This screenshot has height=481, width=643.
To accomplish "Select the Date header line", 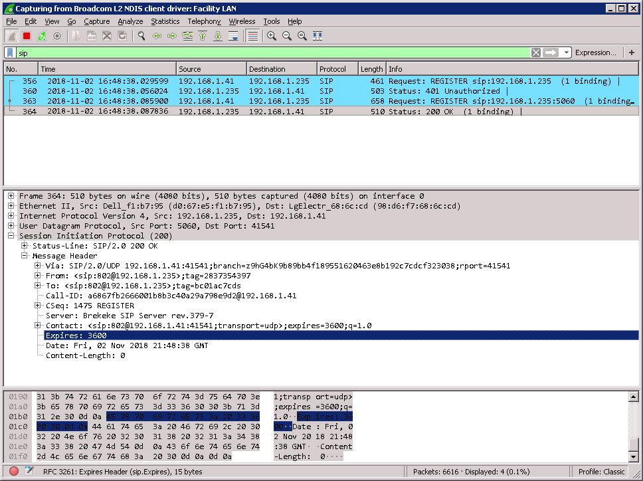I will coord(127,345).
